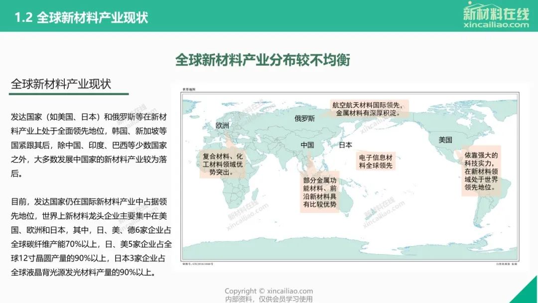Click the paragraph starting with 发达国家
Viewport: 538px width, 303px height.
(x=92, y=146)
